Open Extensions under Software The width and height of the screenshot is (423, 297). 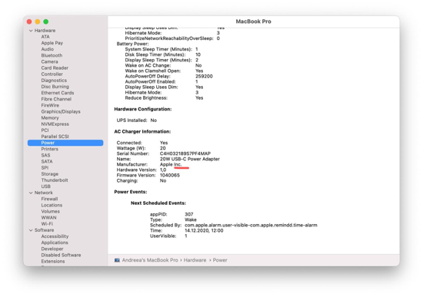[x=53, y=261]
